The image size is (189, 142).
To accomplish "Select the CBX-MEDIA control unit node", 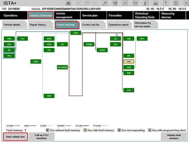I will pos(62,67).
